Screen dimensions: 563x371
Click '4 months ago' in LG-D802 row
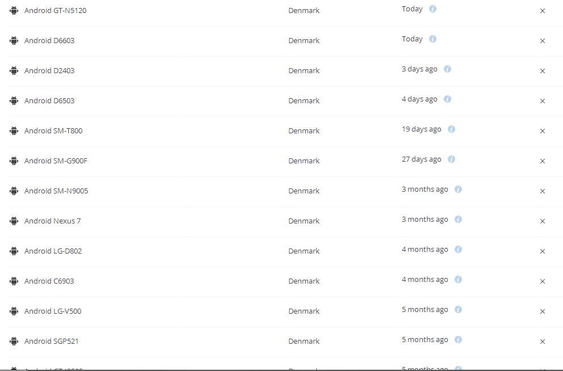point(425,250)
